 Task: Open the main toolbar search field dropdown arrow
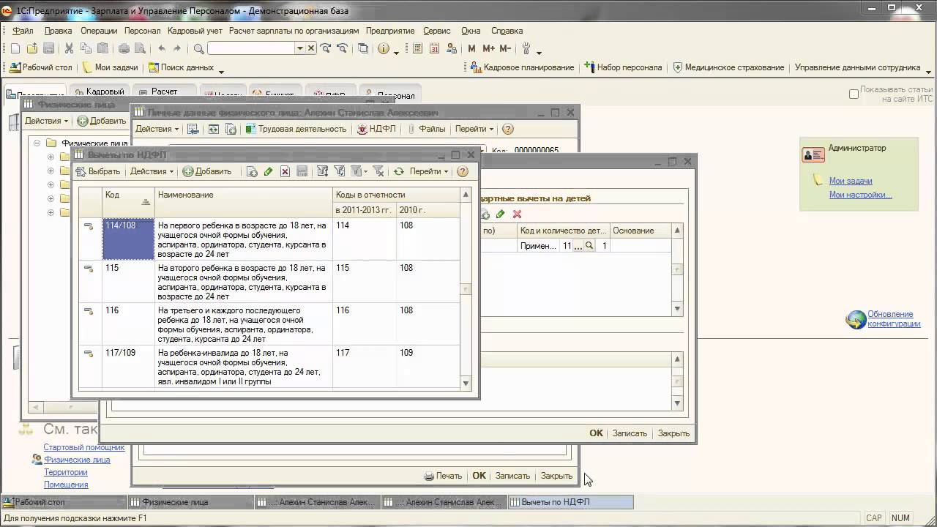299,48
